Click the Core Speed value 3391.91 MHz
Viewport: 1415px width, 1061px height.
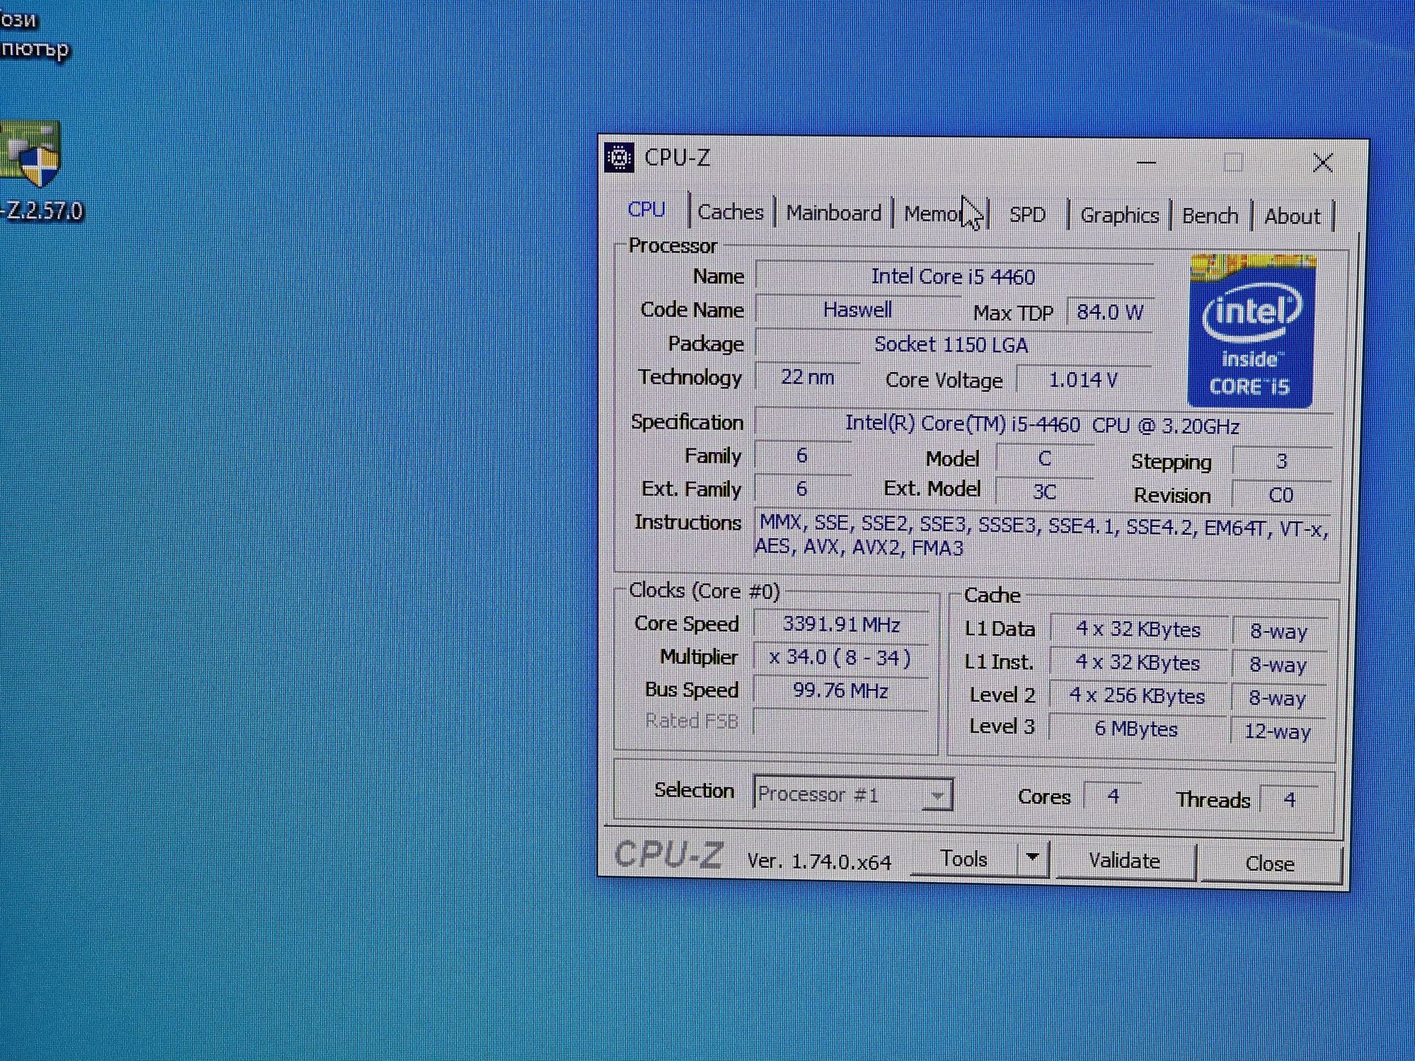coord(841,625)
